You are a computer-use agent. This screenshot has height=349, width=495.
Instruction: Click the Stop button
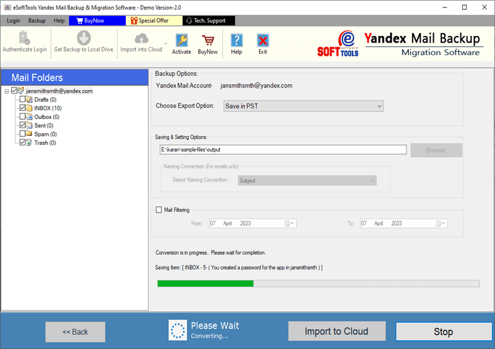click(443, 332)
